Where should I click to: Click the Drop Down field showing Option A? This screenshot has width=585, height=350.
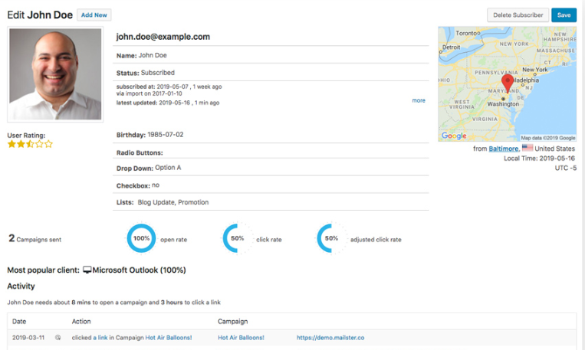[168, 168]
